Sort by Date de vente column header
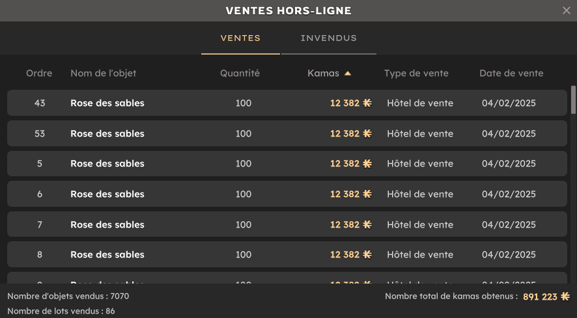The height and width of the screenshot is (318, 577). 511,73
